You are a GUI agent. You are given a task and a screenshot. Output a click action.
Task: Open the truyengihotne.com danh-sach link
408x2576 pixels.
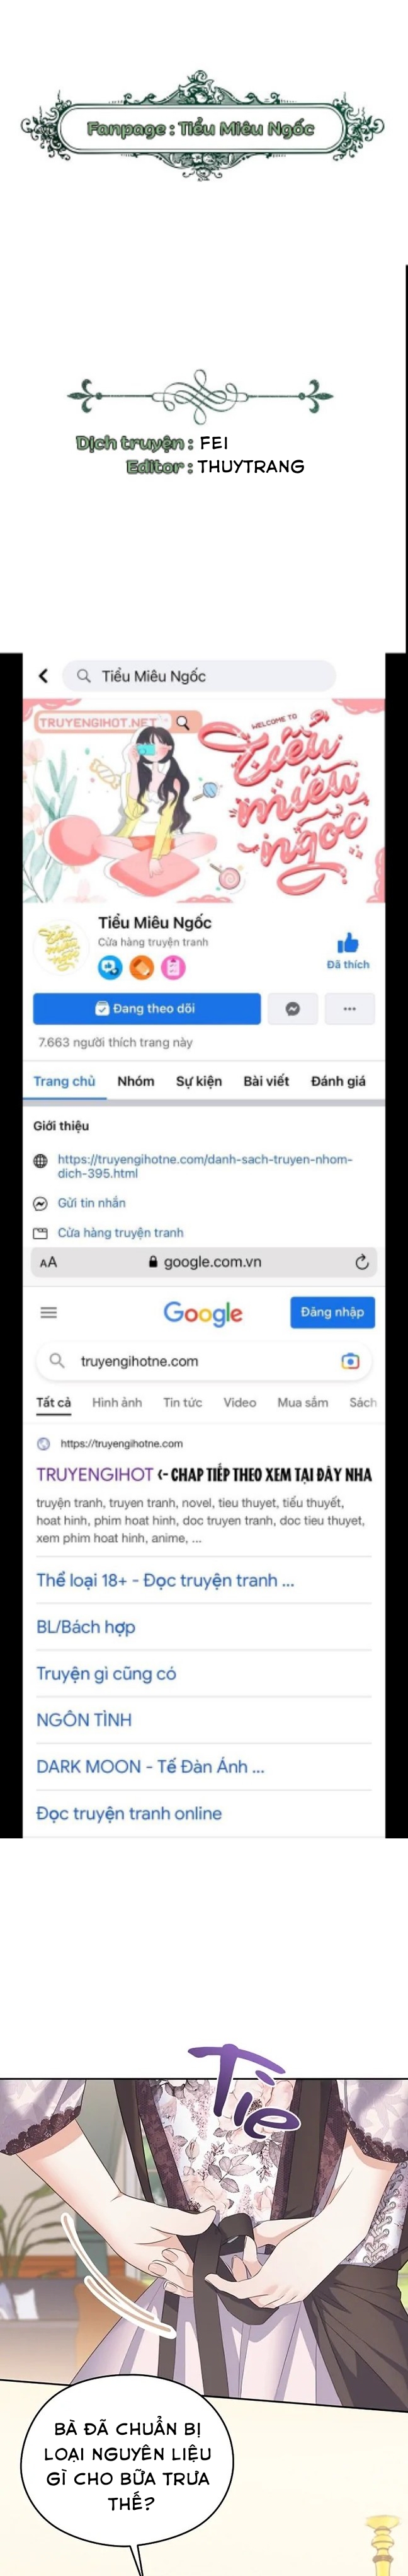205,1166
